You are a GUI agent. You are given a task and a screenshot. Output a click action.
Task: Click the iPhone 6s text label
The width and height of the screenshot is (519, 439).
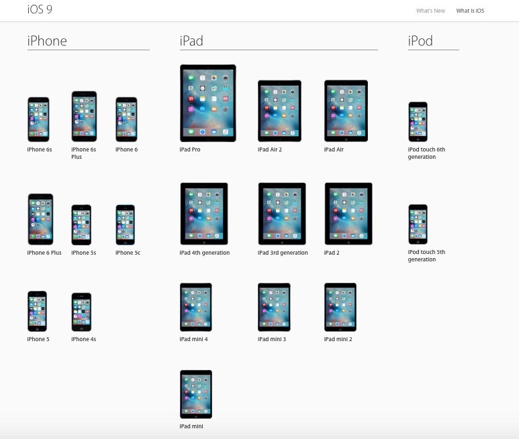coord(40,149)
